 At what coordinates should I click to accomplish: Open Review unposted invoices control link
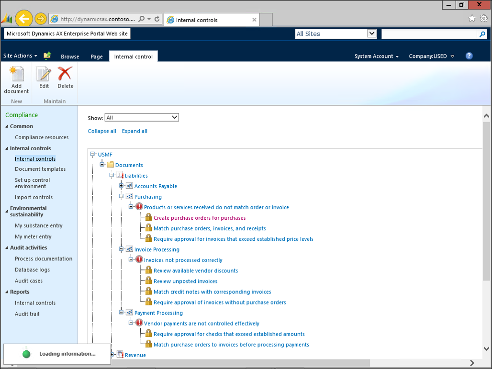tap(185, 281)
